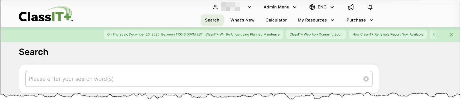The height and width of the screenshot is (102, 461).
Task: Click the globe language icon
Action: coord(312,7)
